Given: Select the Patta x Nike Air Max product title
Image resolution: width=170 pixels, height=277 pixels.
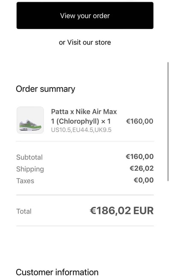Looking at the screenshot, I should 84,116.
